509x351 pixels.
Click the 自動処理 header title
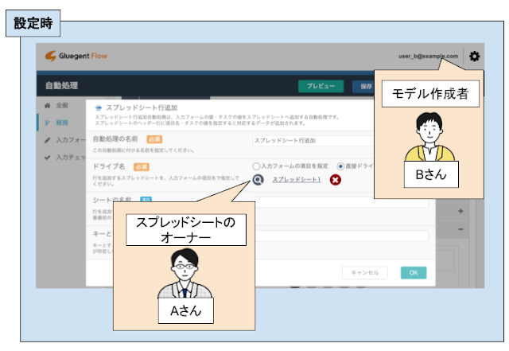62,86
